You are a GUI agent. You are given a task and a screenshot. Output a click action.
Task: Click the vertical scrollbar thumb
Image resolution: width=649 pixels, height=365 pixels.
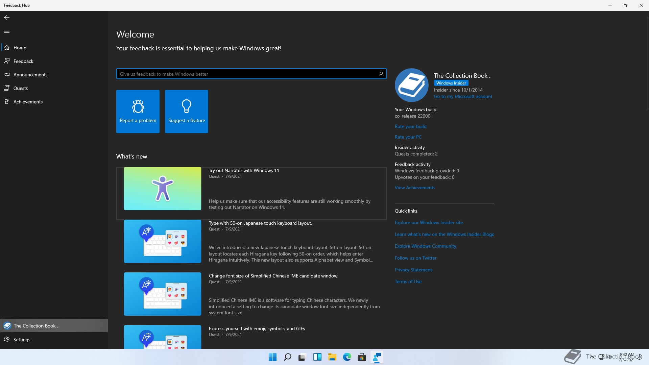[x=648, y=63]
